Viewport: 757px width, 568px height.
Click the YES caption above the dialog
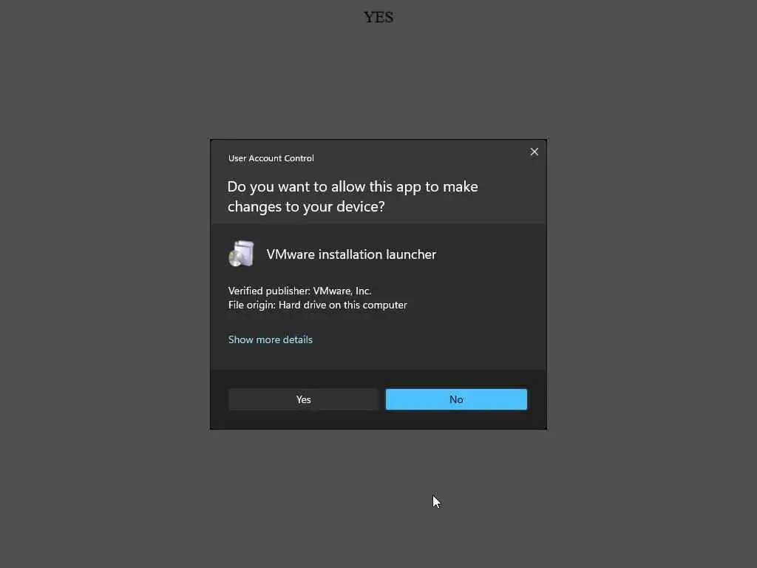(x=378, y=18)
